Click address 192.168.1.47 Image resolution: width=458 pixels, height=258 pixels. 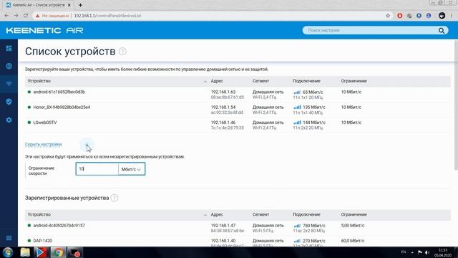(x=223, y=226)
